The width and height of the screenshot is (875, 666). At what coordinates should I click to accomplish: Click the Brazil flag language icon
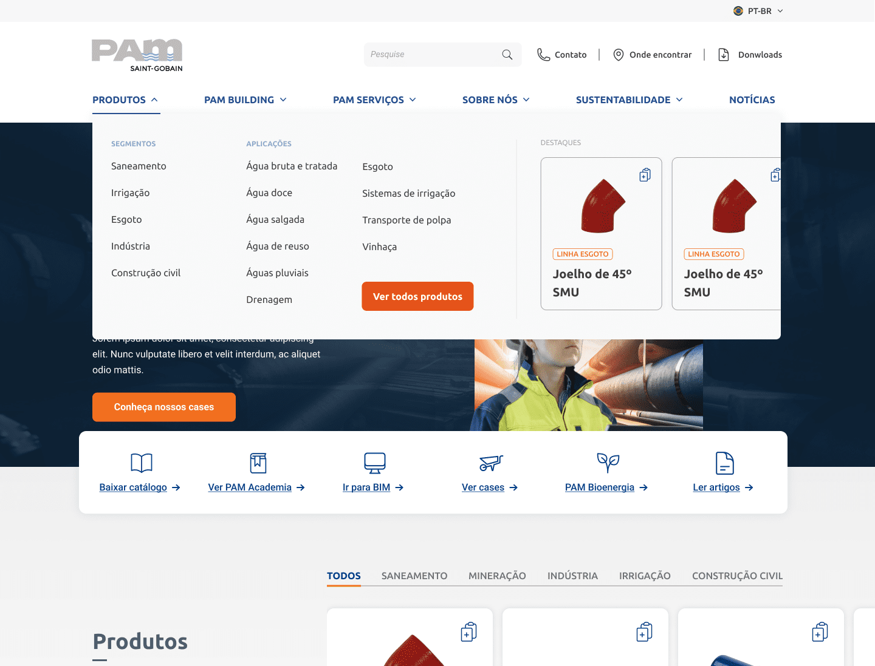coord(738,11)
